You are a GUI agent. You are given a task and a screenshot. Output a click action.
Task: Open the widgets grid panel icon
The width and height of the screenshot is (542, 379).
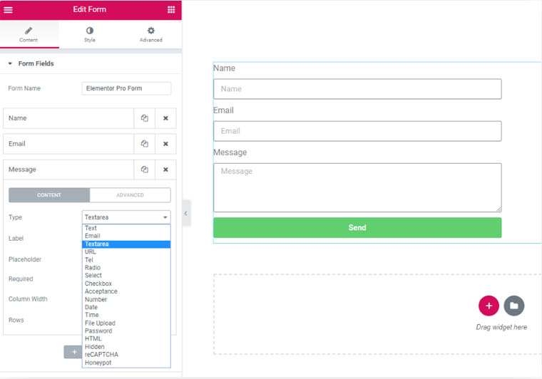(x=171, y=10)
